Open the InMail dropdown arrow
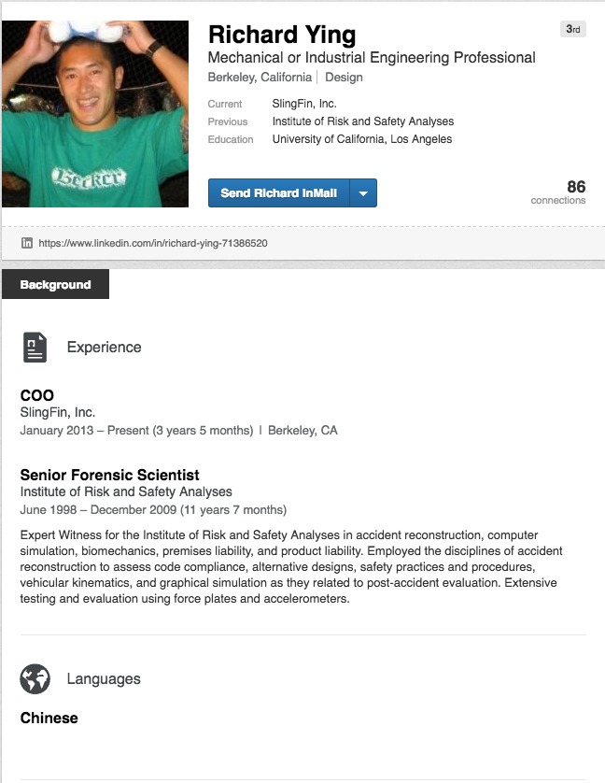This screenshot has width=605, height=783. pyautogui.click(x=363, y=193)
